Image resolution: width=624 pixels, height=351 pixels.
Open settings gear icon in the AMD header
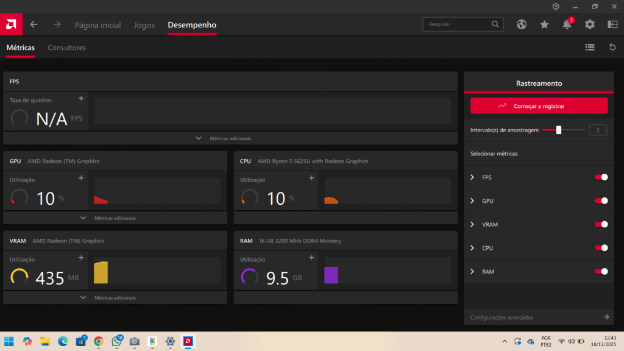pos(590,24)
